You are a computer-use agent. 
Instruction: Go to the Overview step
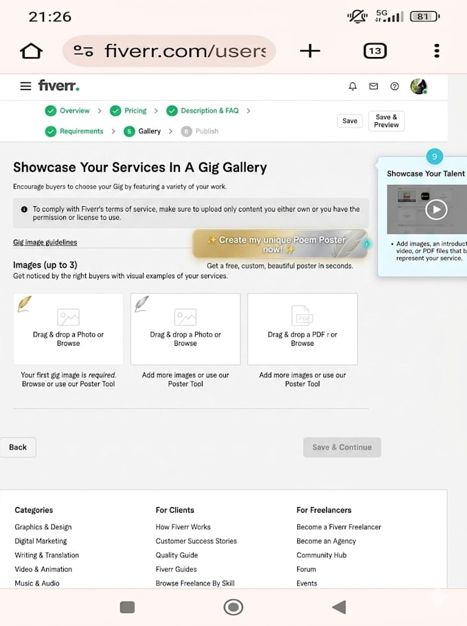[67, 111]
